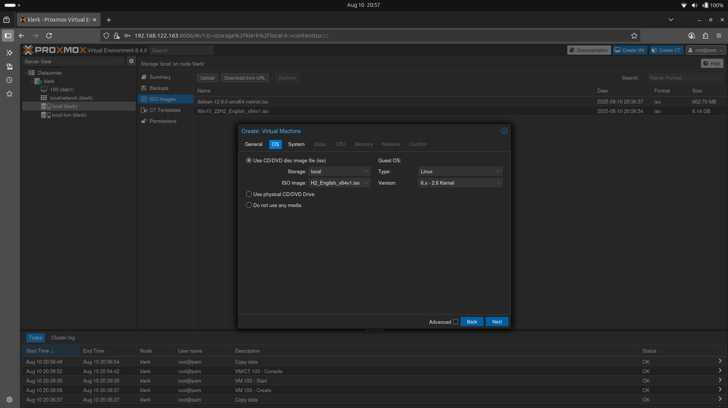The width and height of the screenshot is (728, 408).
Task: Sort tasks by Start Time column
Action: click(x=38, y=350)
